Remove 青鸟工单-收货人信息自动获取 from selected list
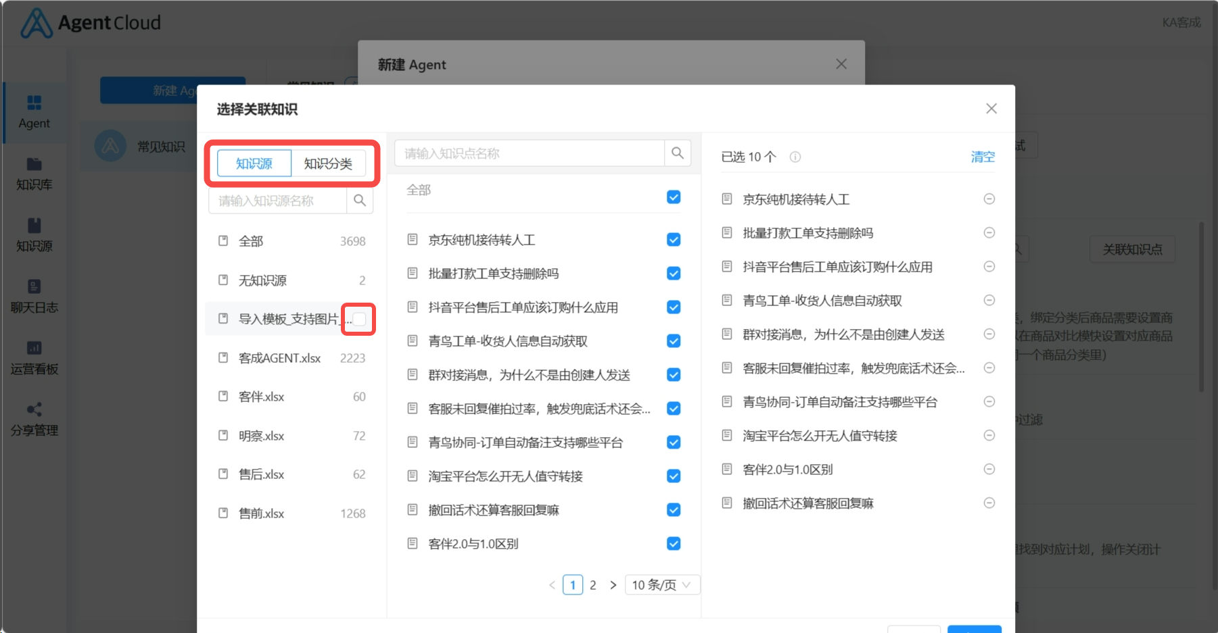Image resolution: width=1218 pixels, height=633 pixels. [x=989, y=301]
